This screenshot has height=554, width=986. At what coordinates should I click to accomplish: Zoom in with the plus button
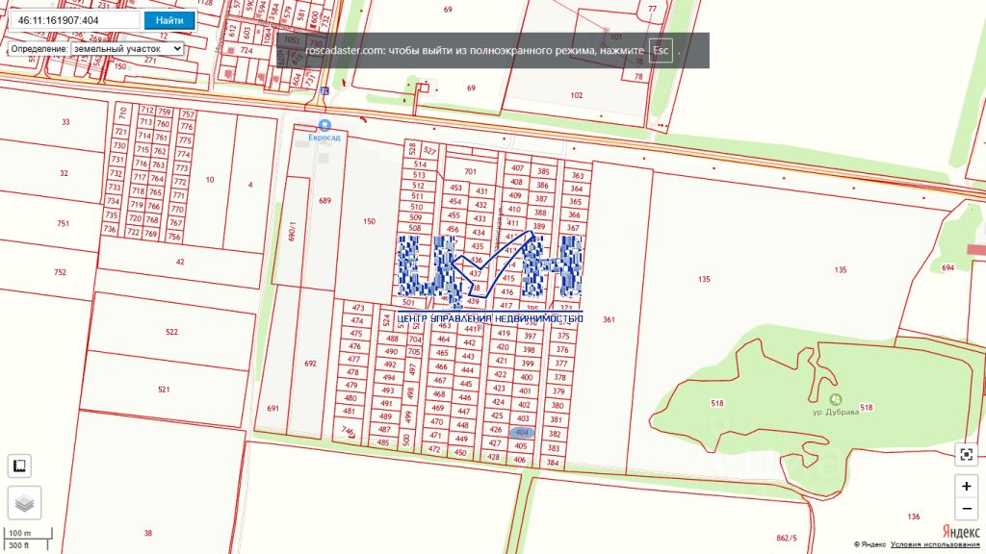pyautogui.click(x=967, y=486)
